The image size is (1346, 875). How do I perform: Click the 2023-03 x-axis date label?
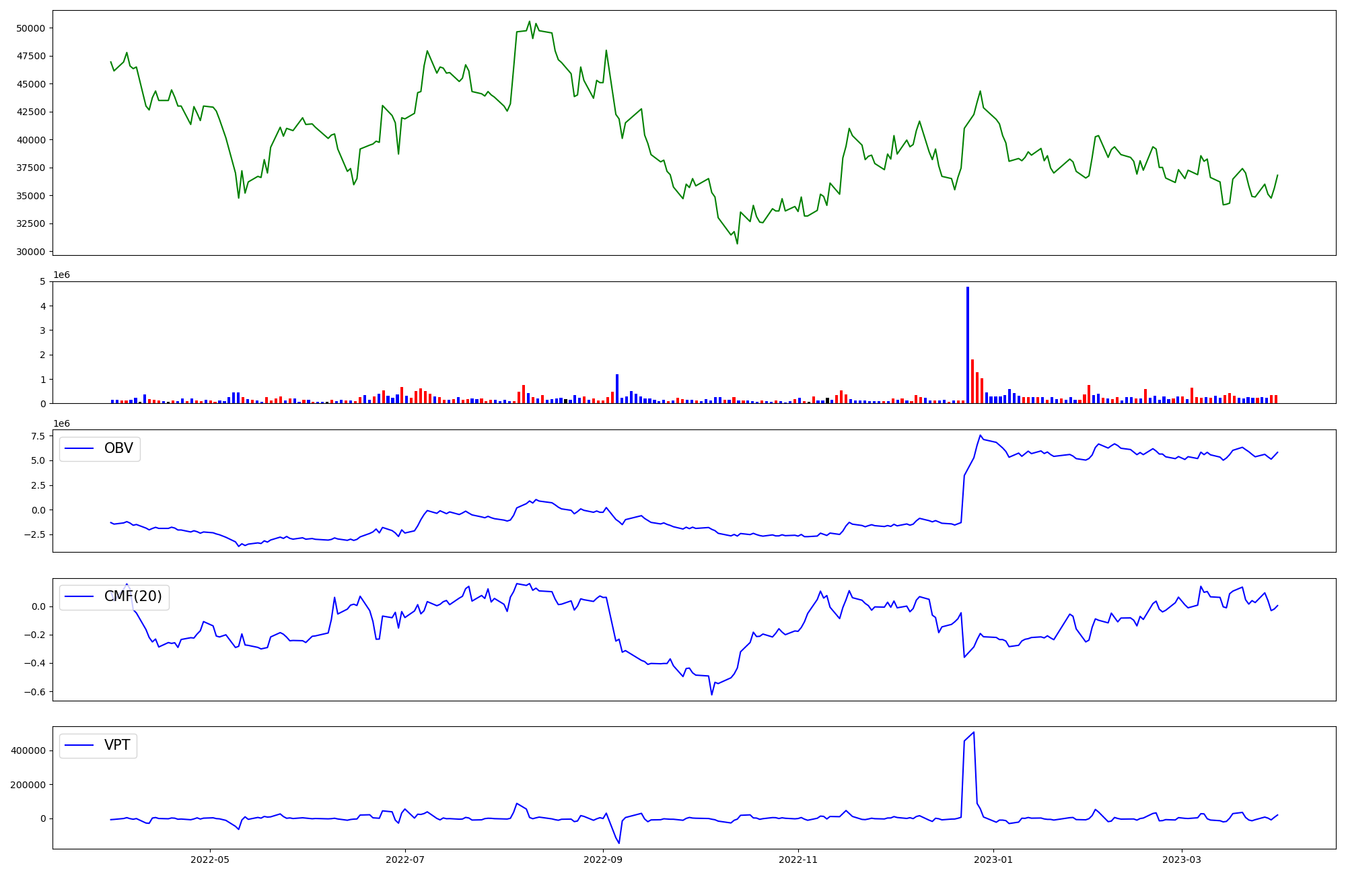point(1181,859)
